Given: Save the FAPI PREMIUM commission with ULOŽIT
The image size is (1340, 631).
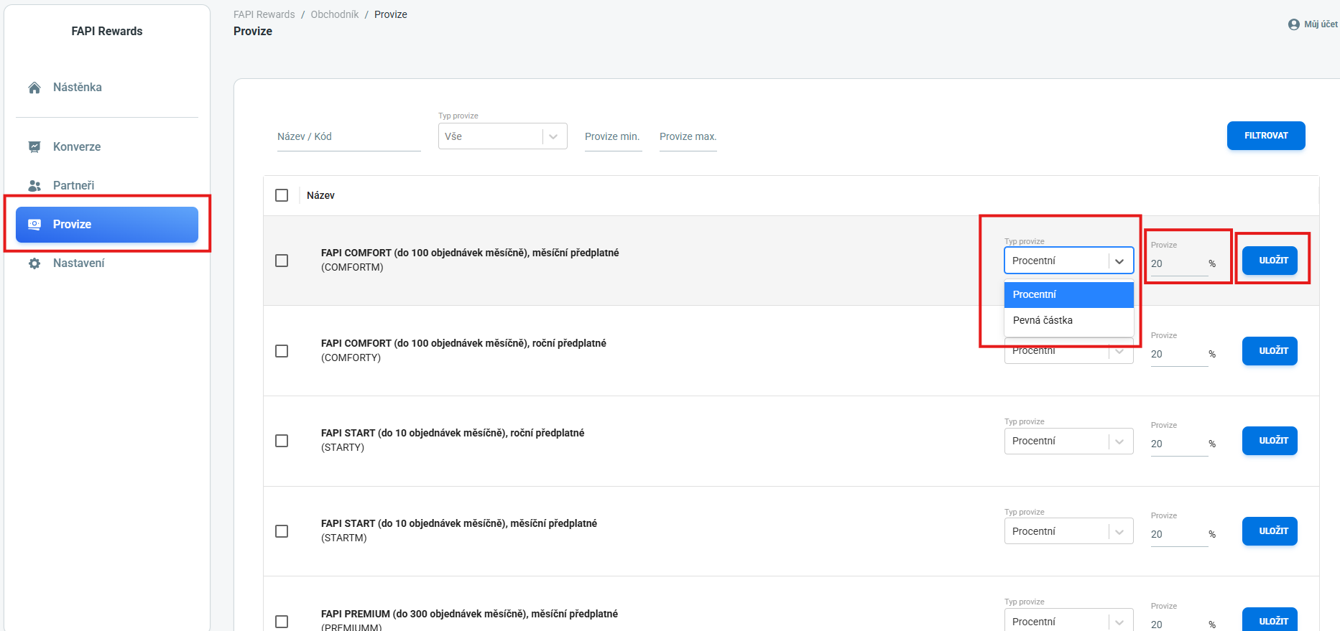Looking at the screenshot, I should click(1270, 620).
